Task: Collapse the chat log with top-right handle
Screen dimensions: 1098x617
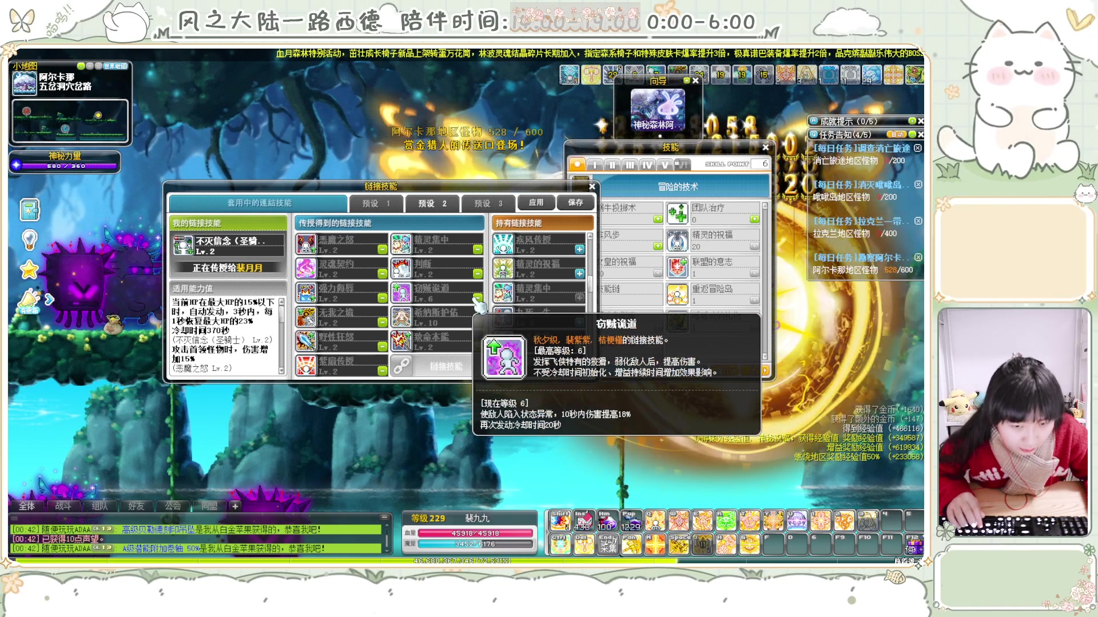Action: coord(385,518)
